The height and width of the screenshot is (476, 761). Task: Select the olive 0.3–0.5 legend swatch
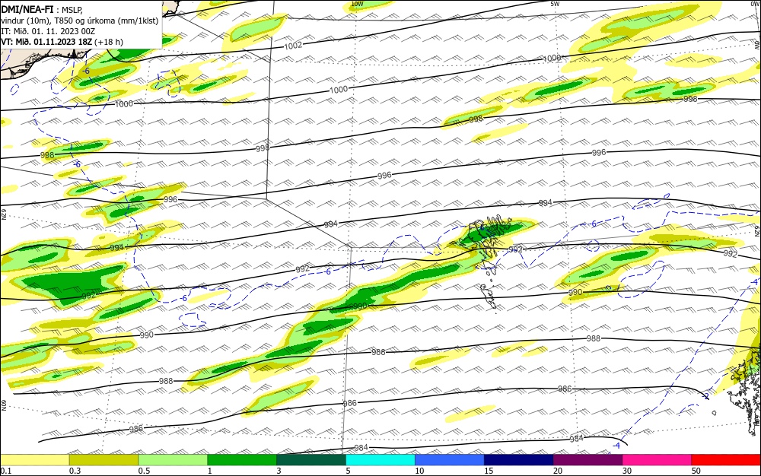pos(103,460)
